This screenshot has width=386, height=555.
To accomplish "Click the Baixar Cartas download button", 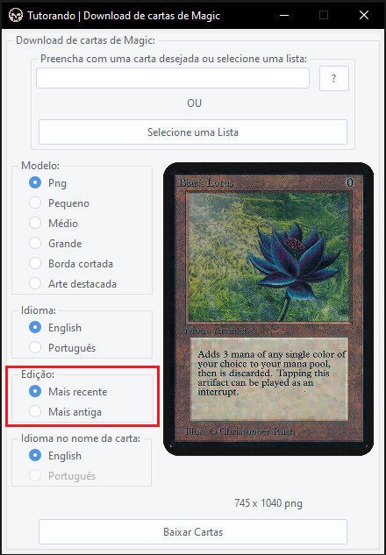I will pyautogui.click(x=193, y=531).
